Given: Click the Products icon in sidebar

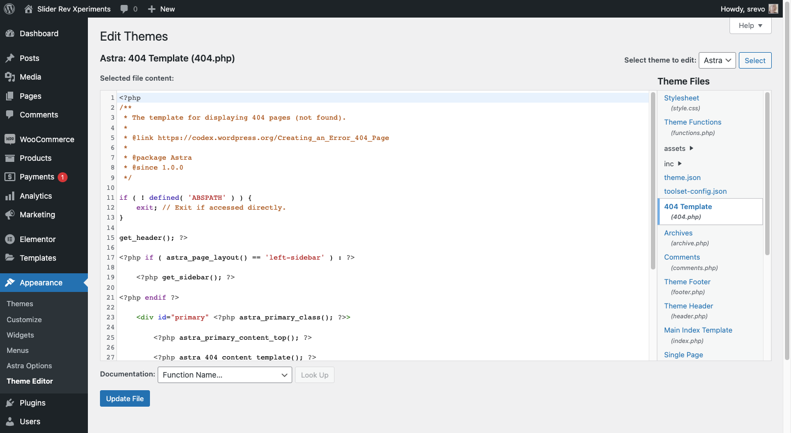Looking at the screenshot, I should [10, 158].
